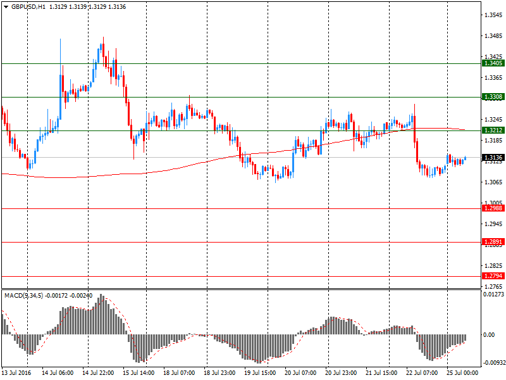Click the 21 Jul 15:00 time label
506x380 pixels.
click(381, 372)
